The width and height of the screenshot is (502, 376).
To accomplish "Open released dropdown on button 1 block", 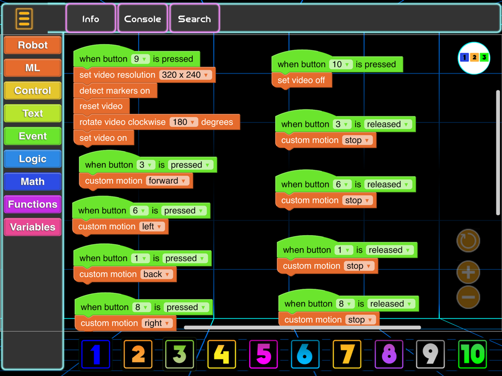I will (390, 250).
